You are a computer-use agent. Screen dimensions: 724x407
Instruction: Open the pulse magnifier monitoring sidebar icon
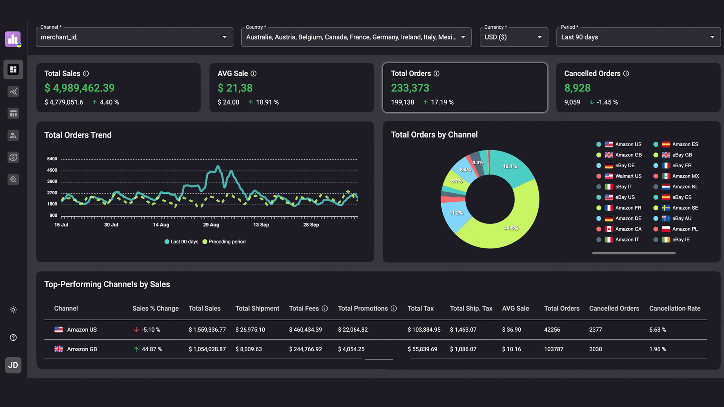pyautogui.click(x=13, y=179)
